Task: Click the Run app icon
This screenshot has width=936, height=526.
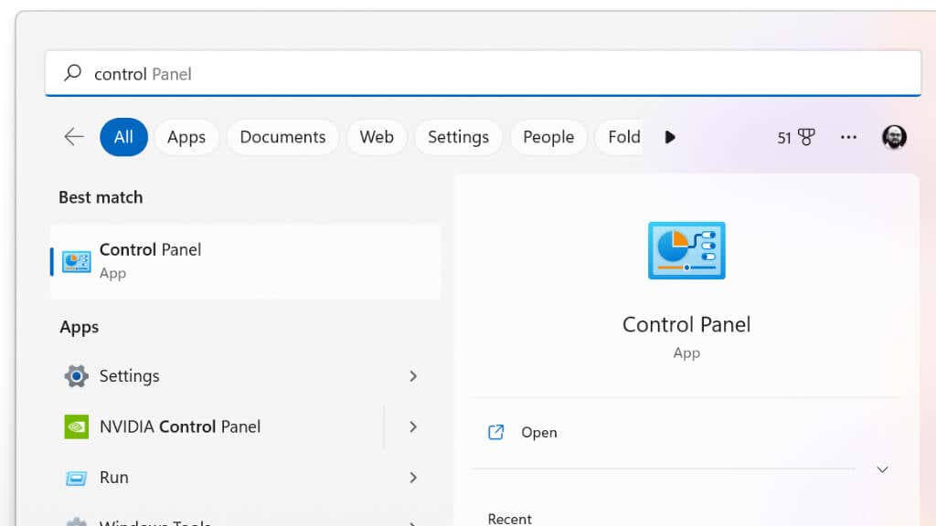Action: [x=76, y=477]
